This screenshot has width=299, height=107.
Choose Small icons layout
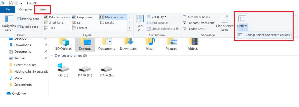coord(54,23)
